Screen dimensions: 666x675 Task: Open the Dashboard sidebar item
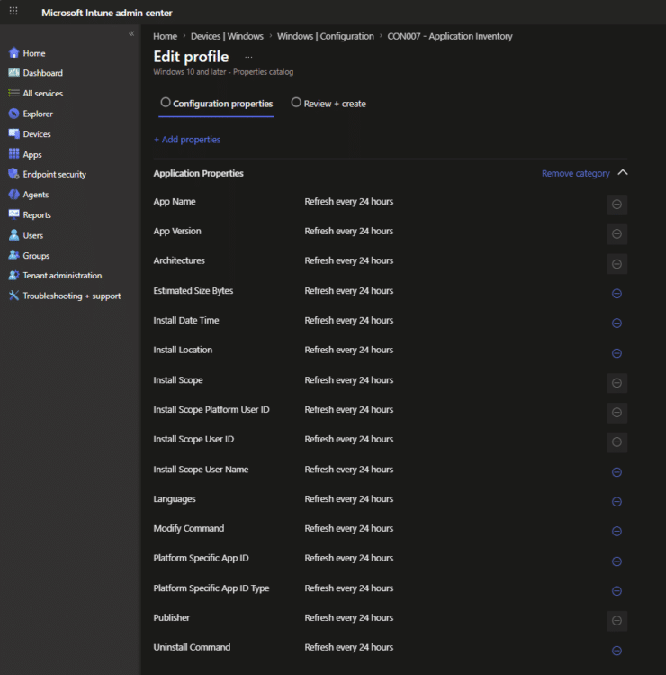coord(42,73)
